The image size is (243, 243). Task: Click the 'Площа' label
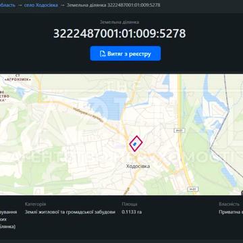[130, 204]
